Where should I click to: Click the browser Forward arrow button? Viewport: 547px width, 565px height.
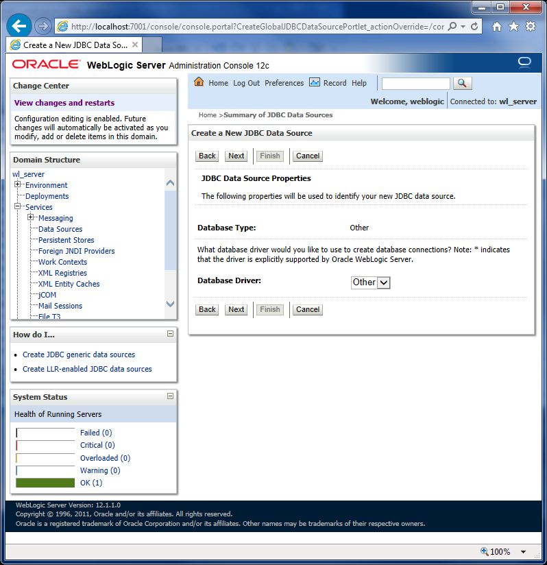pyautogui.click(x=43, y=26)
